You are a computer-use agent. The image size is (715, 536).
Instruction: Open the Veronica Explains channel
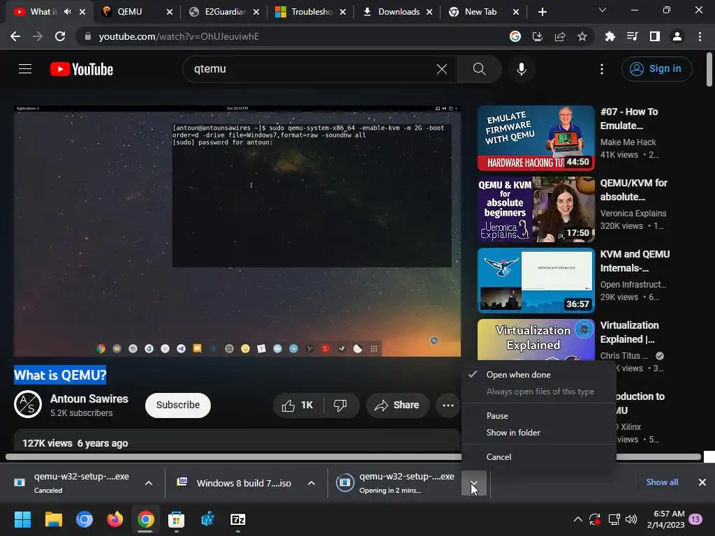point(633,214)
